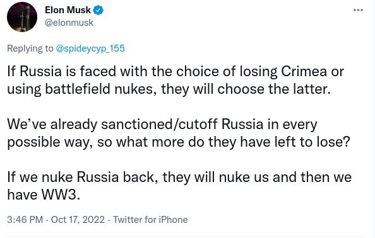This screenshot has height=238, width=375.
Task: Click the Twitter for iPhone source link
Action: (x=150, y=220)
